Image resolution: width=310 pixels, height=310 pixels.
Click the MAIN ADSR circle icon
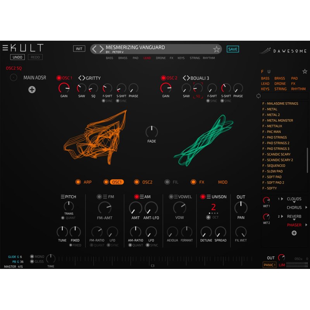[x=14, y=77]
